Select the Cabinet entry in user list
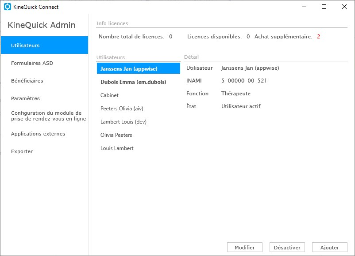Screen dimensions: 355x256 point(139,95)
